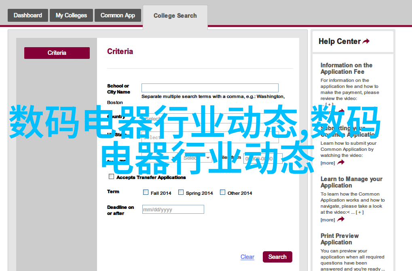412x271 pixels.
Task: Open the Common App tab
Action: click(x=118, y=15)
